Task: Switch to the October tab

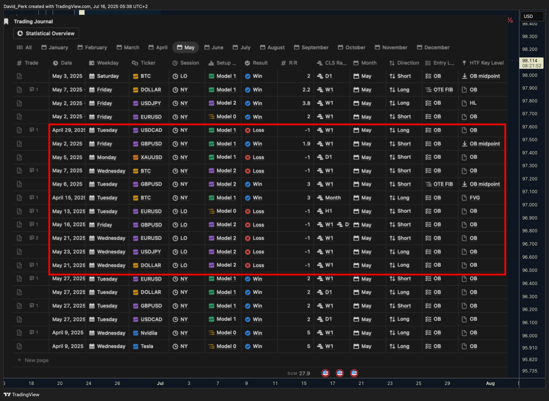Action: (351, 48)
